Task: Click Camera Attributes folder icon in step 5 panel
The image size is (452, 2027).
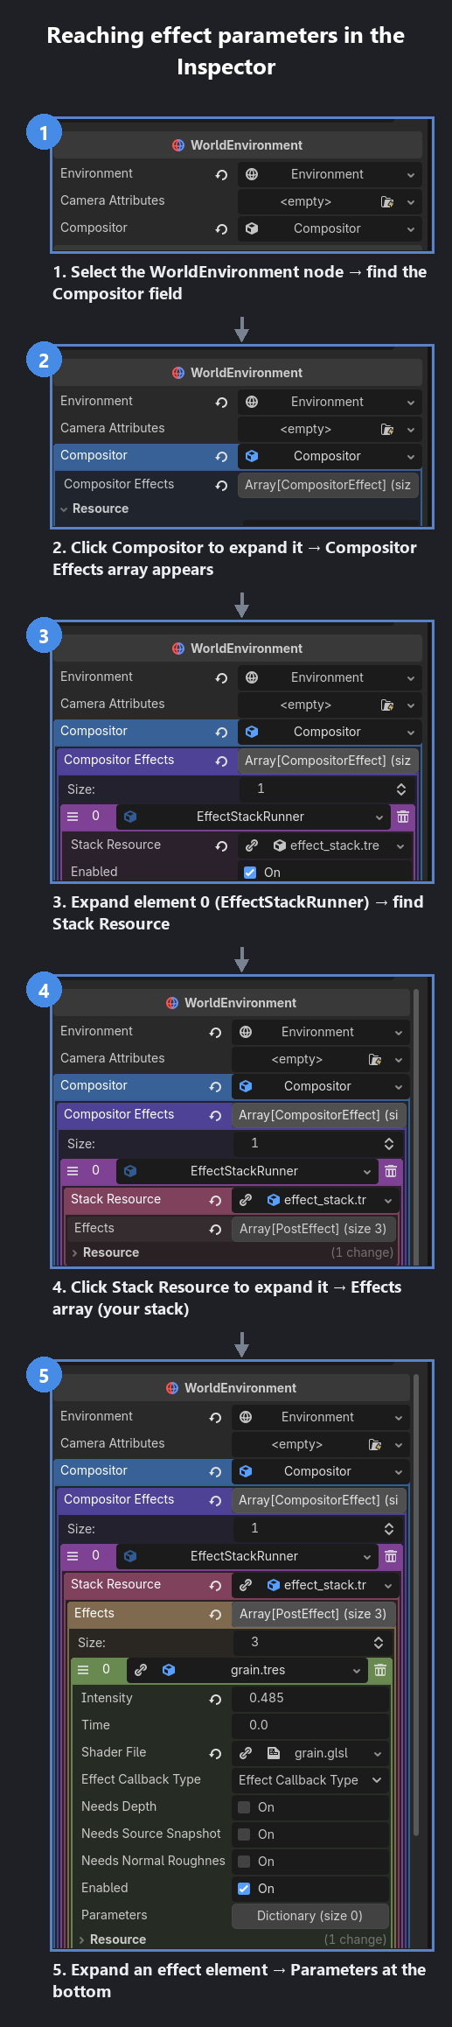Action: [375, 1445]
